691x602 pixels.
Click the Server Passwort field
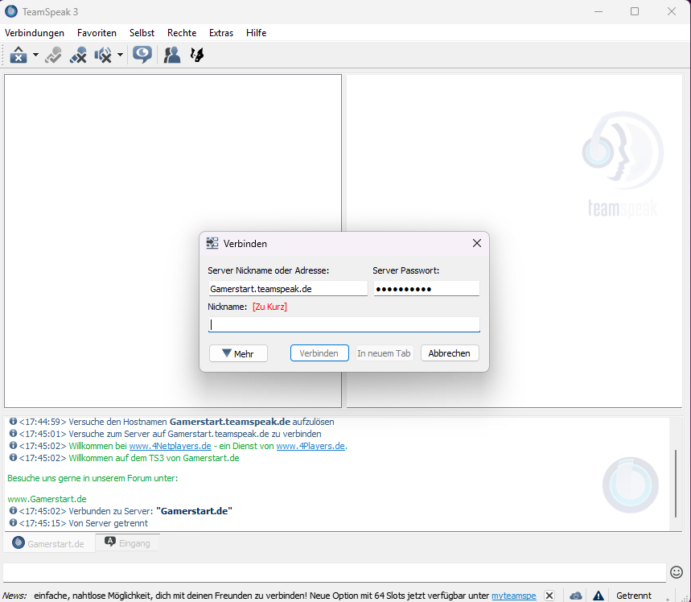(x=426, y=288)
